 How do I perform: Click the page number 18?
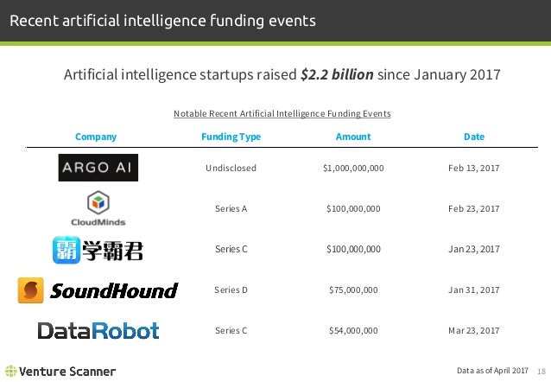(541, 372)
